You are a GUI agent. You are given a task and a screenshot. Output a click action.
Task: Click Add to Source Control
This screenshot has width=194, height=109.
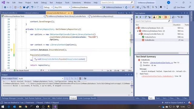click(x=174, y=103)
